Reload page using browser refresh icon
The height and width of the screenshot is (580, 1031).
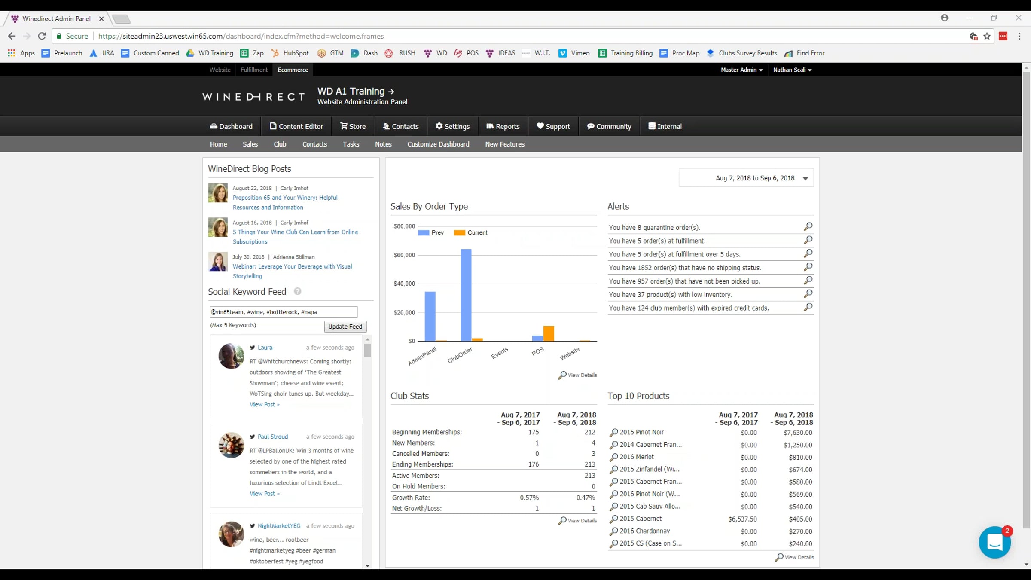pyautogui.click(x=42, y=36)
